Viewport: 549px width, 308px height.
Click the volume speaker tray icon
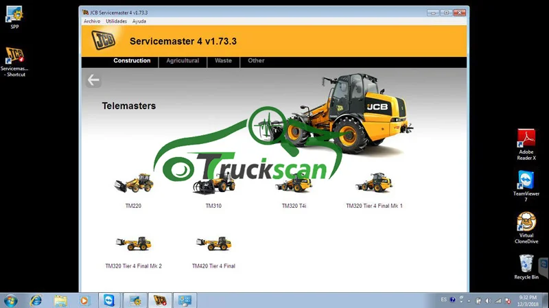coord(489,300)
